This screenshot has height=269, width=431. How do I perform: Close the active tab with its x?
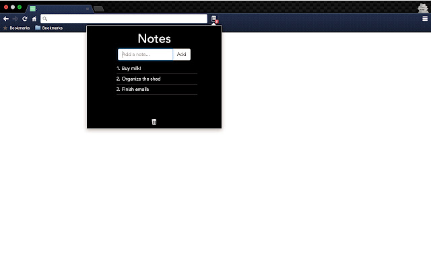tap(88, 9)
